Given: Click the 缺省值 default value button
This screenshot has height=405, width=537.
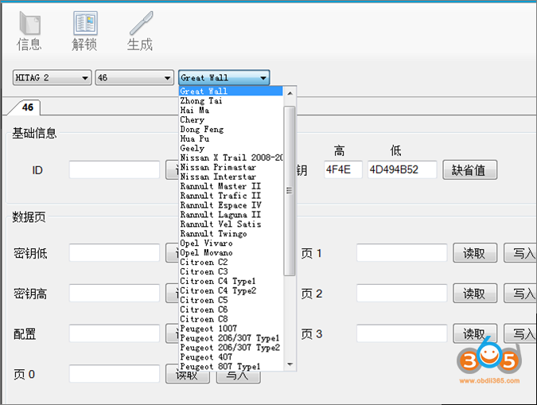Looking at the screenshot, I should (469, 170).
